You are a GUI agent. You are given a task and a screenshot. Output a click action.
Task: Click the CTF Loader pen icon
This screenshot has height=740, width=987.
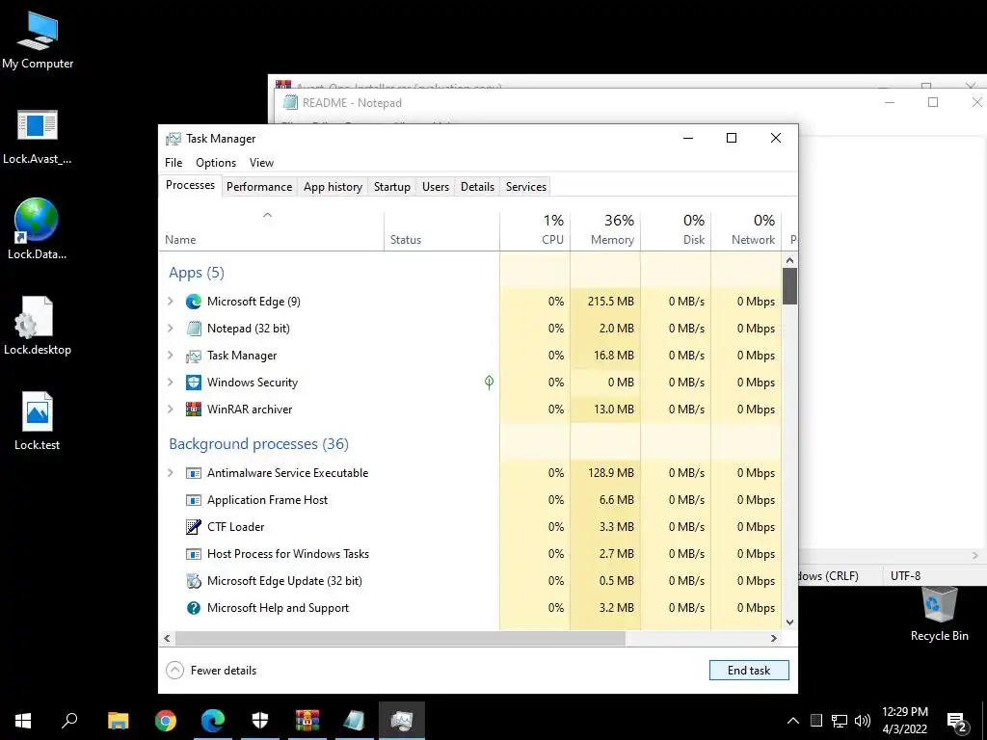pyautogui.click(x=193, y=527)
